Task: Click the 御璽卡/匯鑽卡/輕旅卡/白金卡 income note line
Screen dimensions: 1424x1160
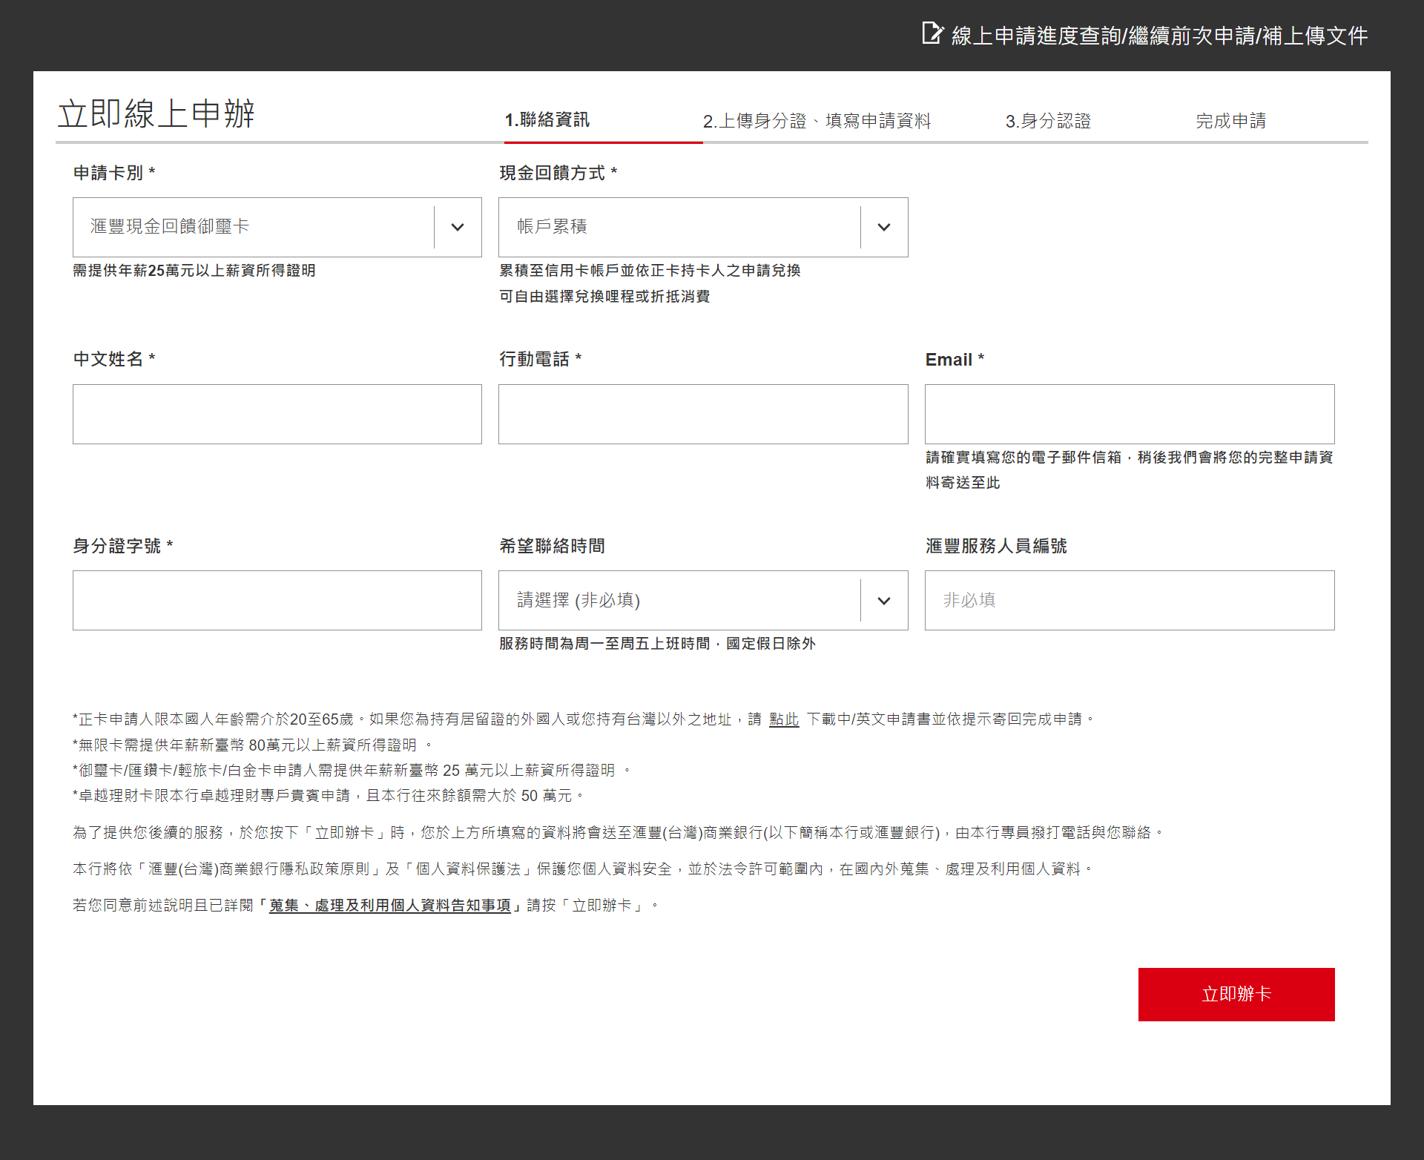Action: [x=352, y=771]
